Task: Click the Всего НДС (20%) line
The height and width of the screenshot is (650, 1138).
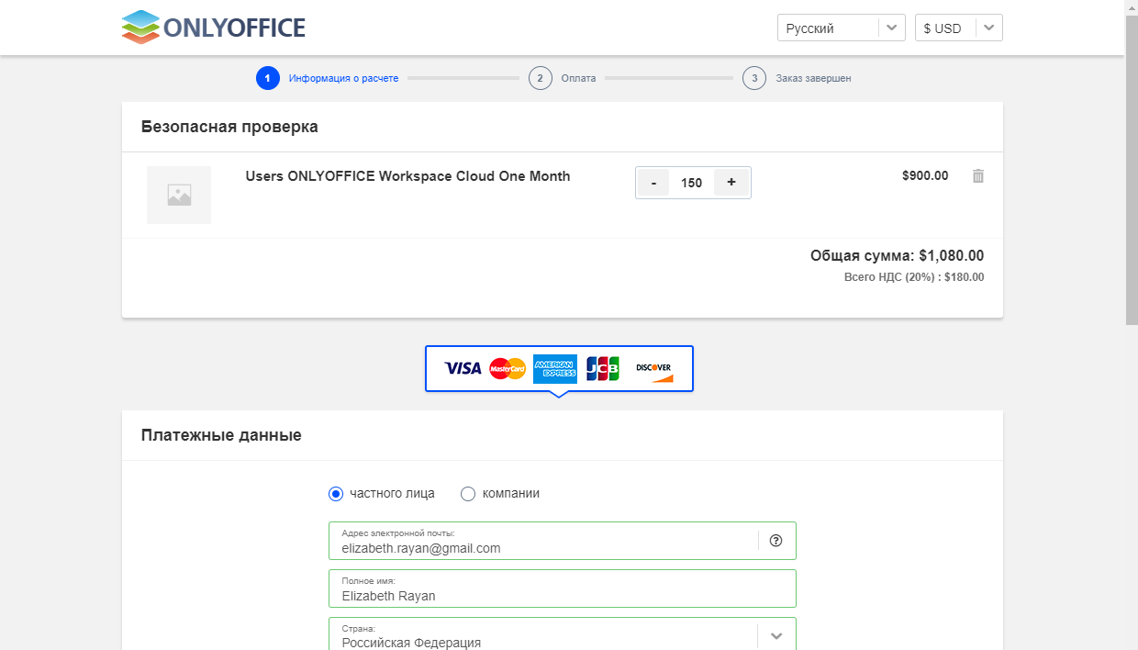Action: pyautogui.click(x=914, y=277)
